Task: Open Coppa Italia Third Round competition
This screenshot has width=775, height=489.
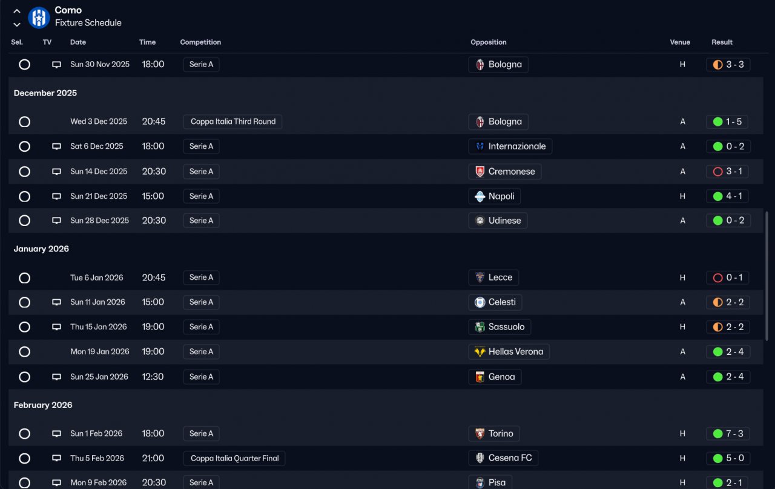Action: coord(233,121)
